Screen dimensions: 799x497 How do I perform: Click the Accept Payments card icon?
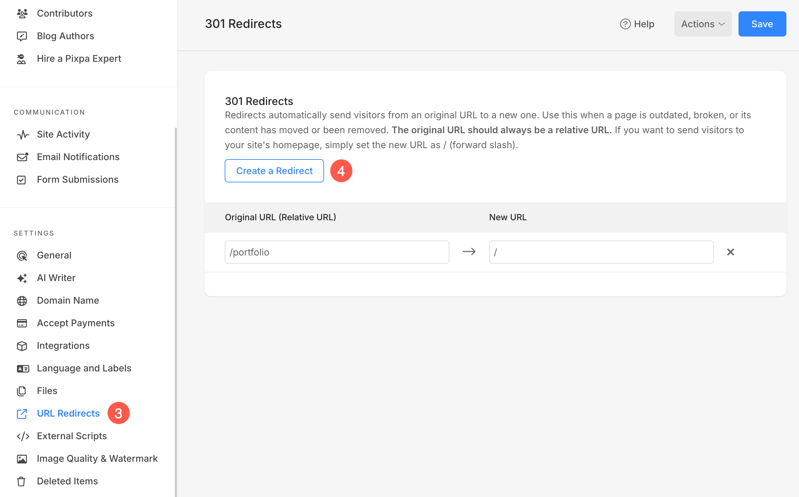click(22, 323)
